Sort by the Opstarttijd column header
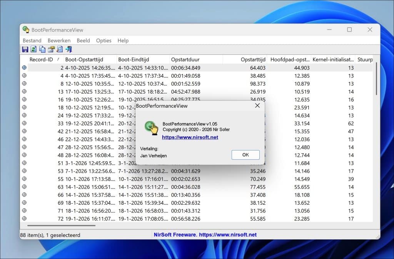 pos(245,60)
